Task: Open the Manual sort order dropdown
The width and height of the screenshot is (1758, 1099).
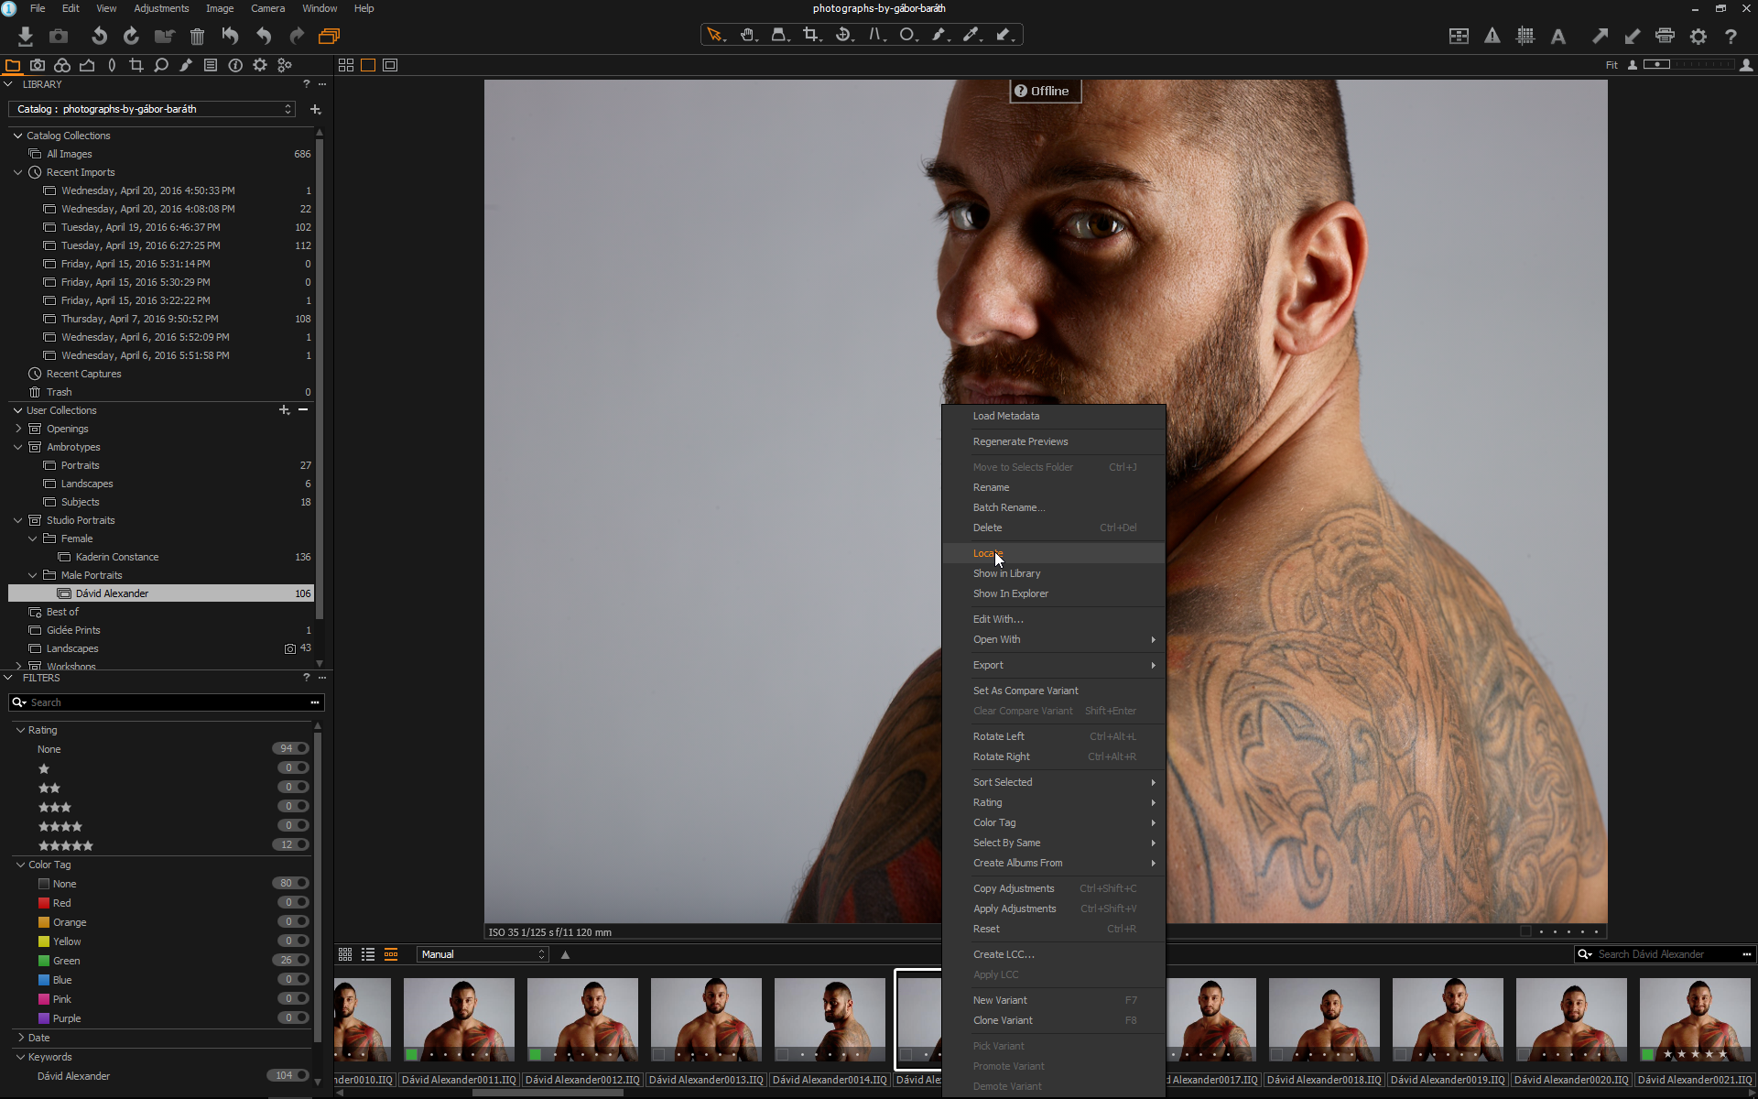Action: (x=483, y=954)
